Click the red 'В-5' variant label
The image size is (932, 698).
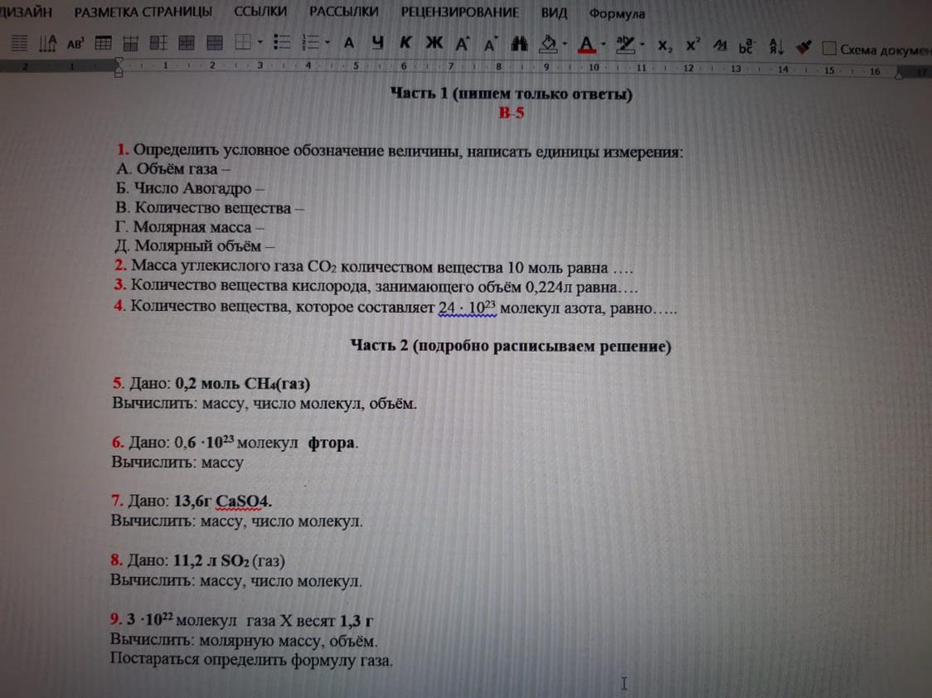[511, 113]
